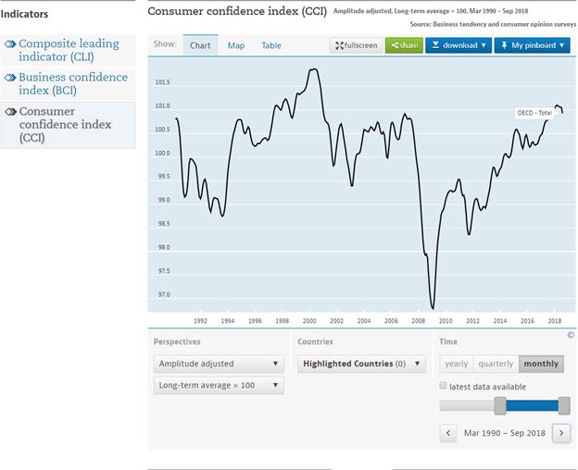Screen dimensions: 578x470
Task: Enable the latest data available checkbox
Action: [x=444, y=386]
